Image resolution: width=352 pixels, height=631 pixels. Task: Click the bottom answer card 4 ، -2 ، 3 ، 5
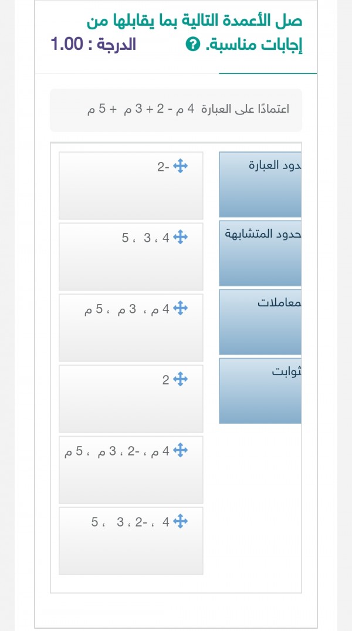click(130, 540)
